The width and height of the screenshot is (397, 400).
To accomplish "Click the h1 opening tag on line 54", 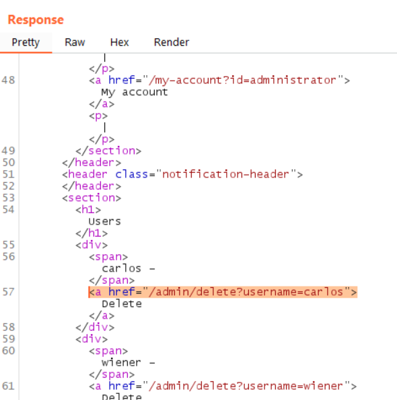I will (88, 210).
